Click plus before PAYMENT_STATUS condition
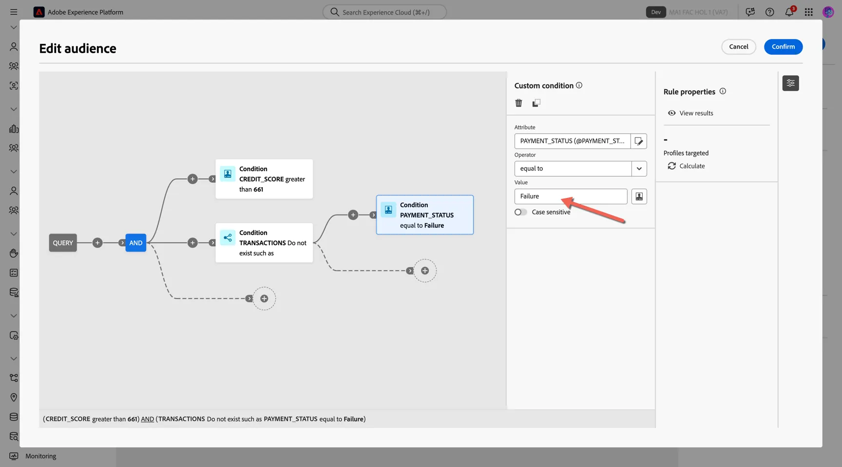842x467 pixels. click(x=353, y=215)
